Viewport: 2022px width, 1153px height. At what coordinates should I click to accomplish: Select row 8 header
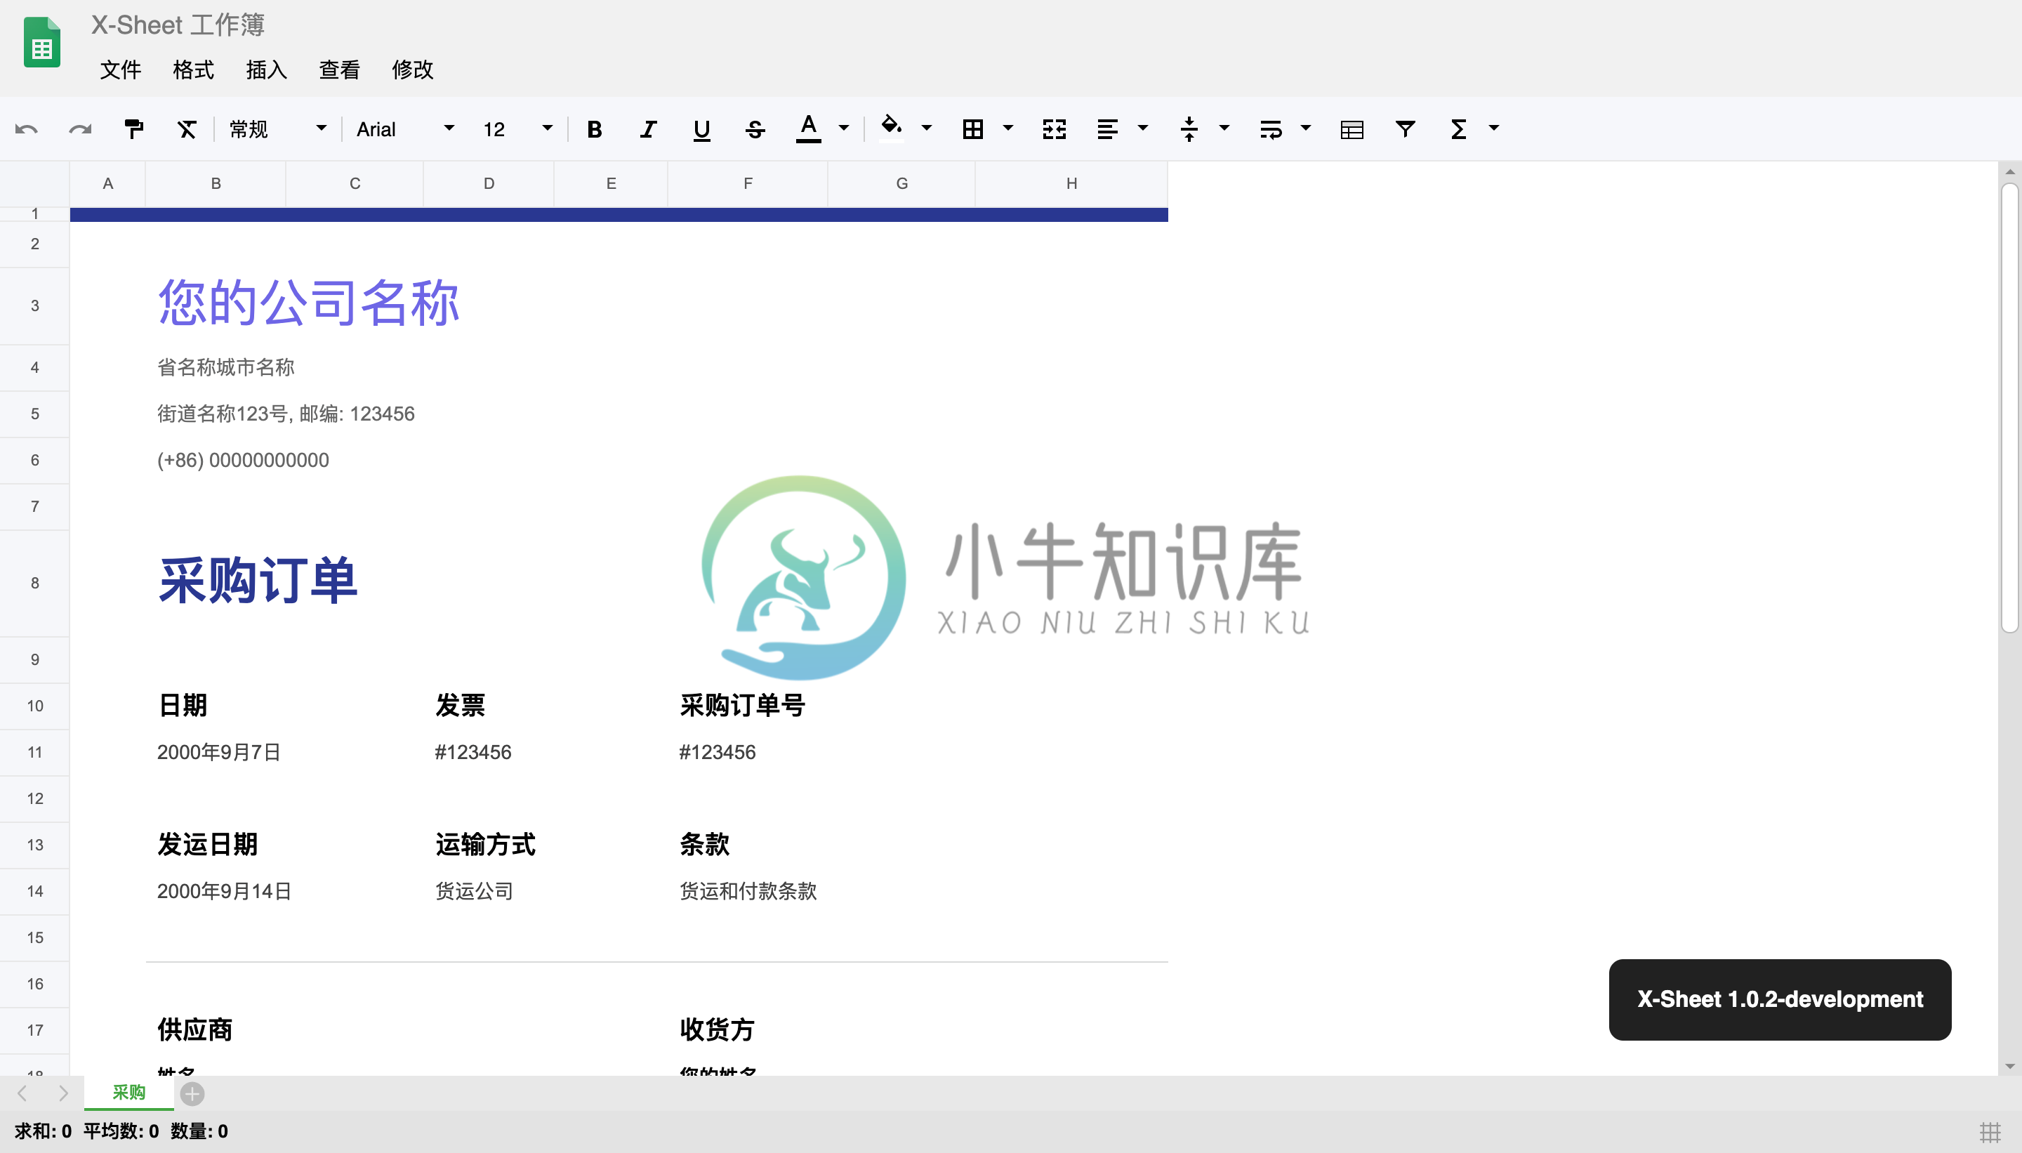[x=35, y=584]
